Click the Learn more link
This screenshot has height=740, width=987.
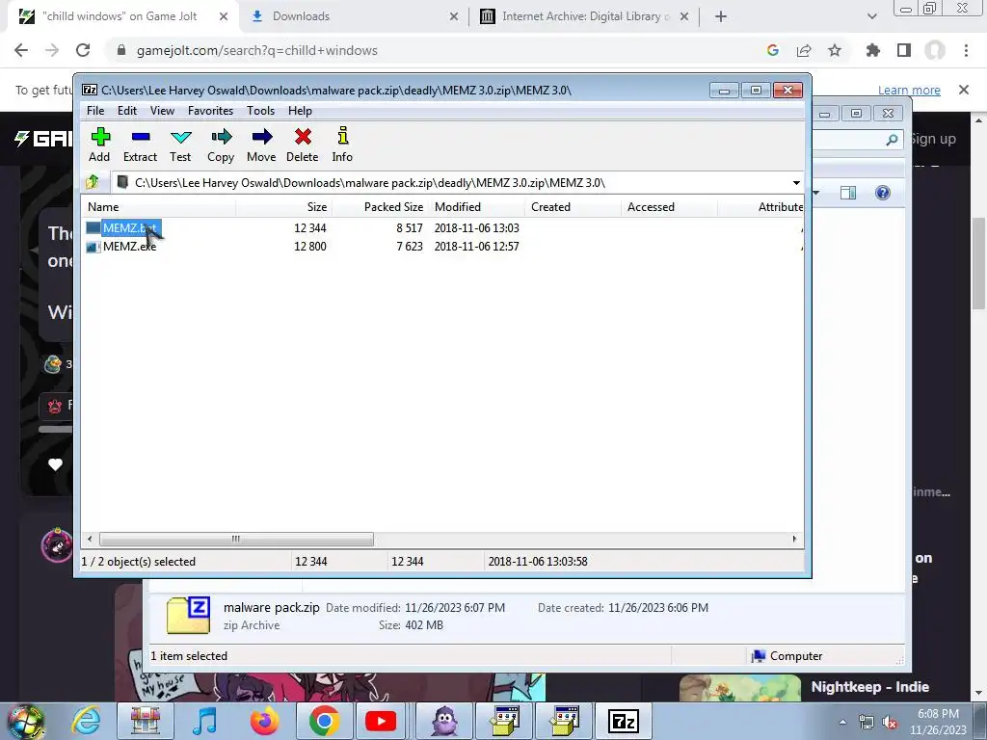pyautogui.click(x=909, y=90)
